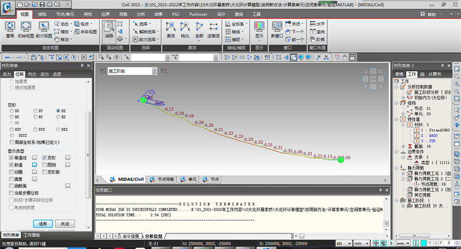Click the 关闭 (Close) button
The width and height of the screenshot is (461, 249).
pos(65,224)
